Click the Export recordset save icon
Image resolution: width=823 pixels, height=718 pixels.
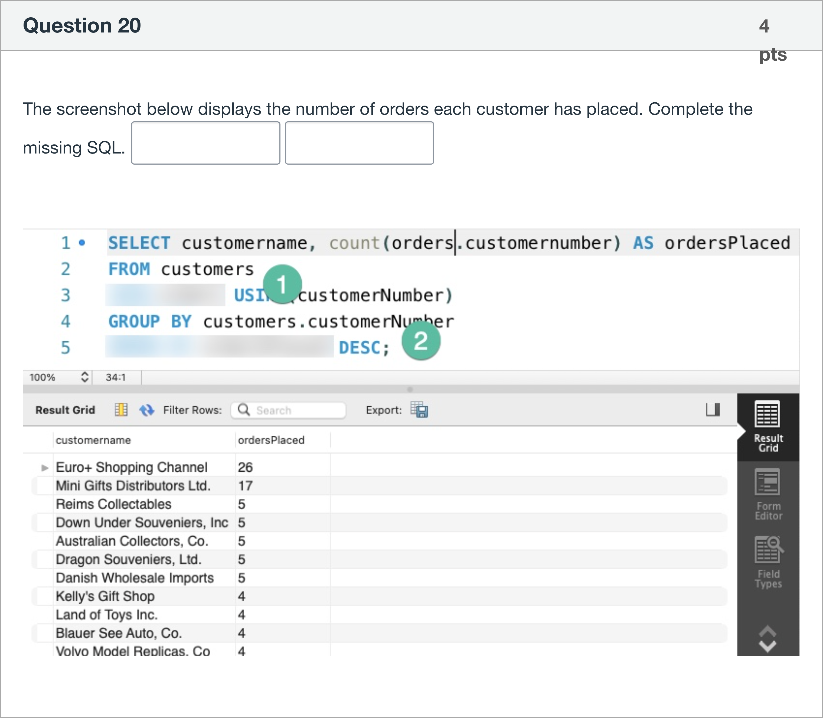[419, 409]
